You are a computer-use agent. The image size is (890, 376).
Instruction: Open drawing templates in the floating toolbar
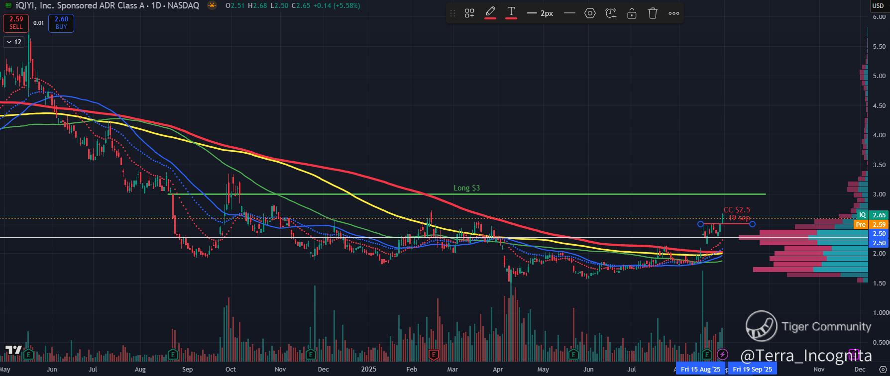coord(469,13)
